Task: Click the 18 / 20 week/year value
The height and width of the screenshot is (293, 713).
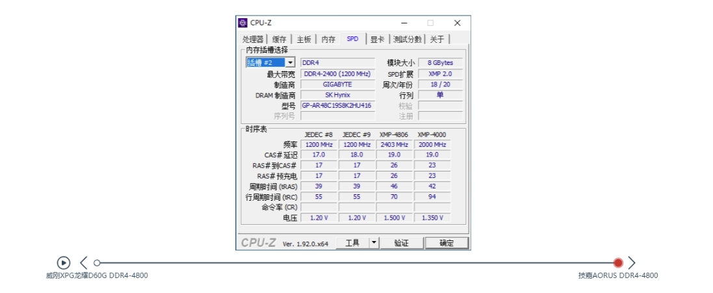Action: pos(440,84)
